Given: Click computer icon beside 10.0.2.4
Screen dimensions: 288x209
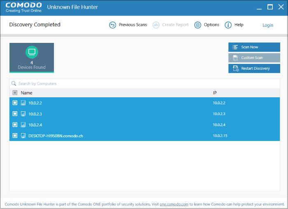Looking at the screenshot, I should tap(23, 125).
